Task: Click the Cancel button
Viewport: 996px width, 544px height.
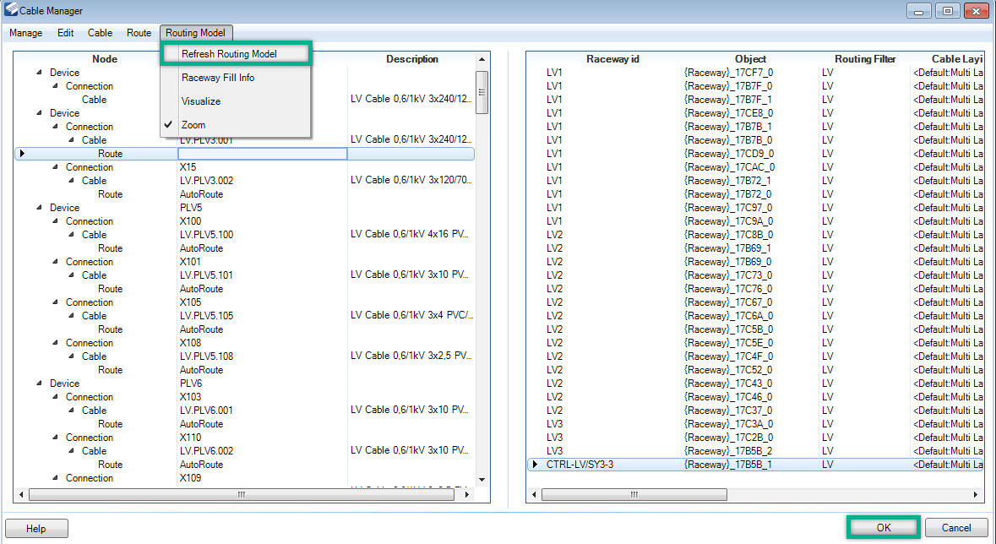Action: [956, 527]
